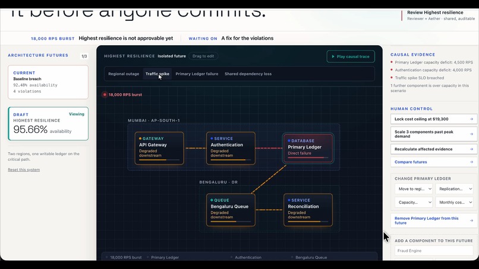Click the Primary Ledger load bar
This screenshot has height=269, width=479.
[308, 158]
